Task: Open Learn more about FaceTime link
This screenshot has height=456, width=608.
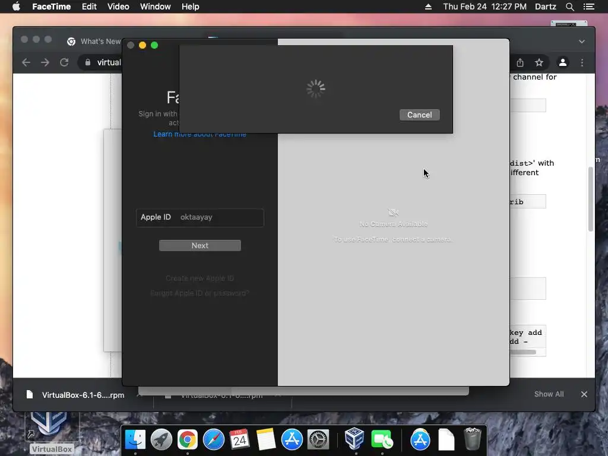Action: click(199, 134)
